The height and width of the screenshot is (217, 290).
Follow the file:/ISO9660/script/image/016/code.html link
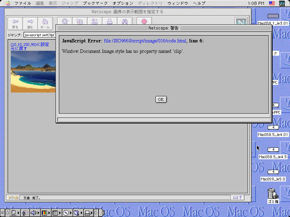(145, 41)
